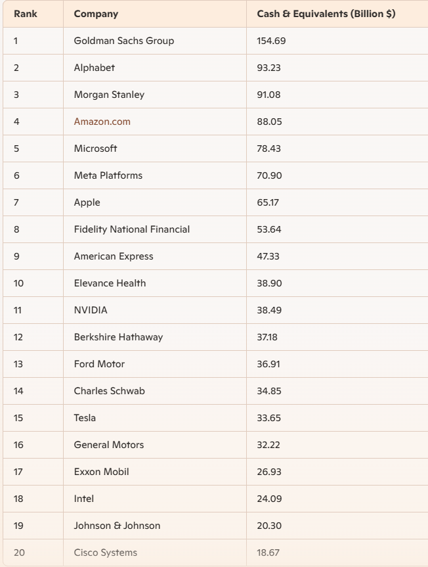Click the Fidelity National Financial cell
Viewport: 428px width, 567px height.
click(x=131, y=229)
